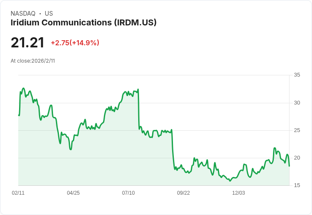Click the NASDAQ exchange label
The width and height of the screenshot is (312, 215).
pyautogui.click(x=23, y=14)
